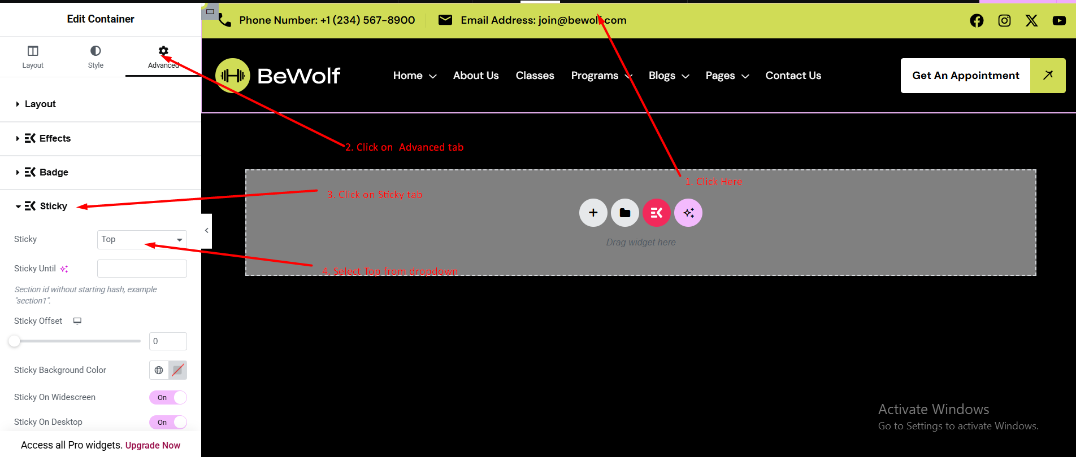Viewport: 1076px width, 457px height.
Task: Collapse the Sticky section
Action: pos(101,206)
